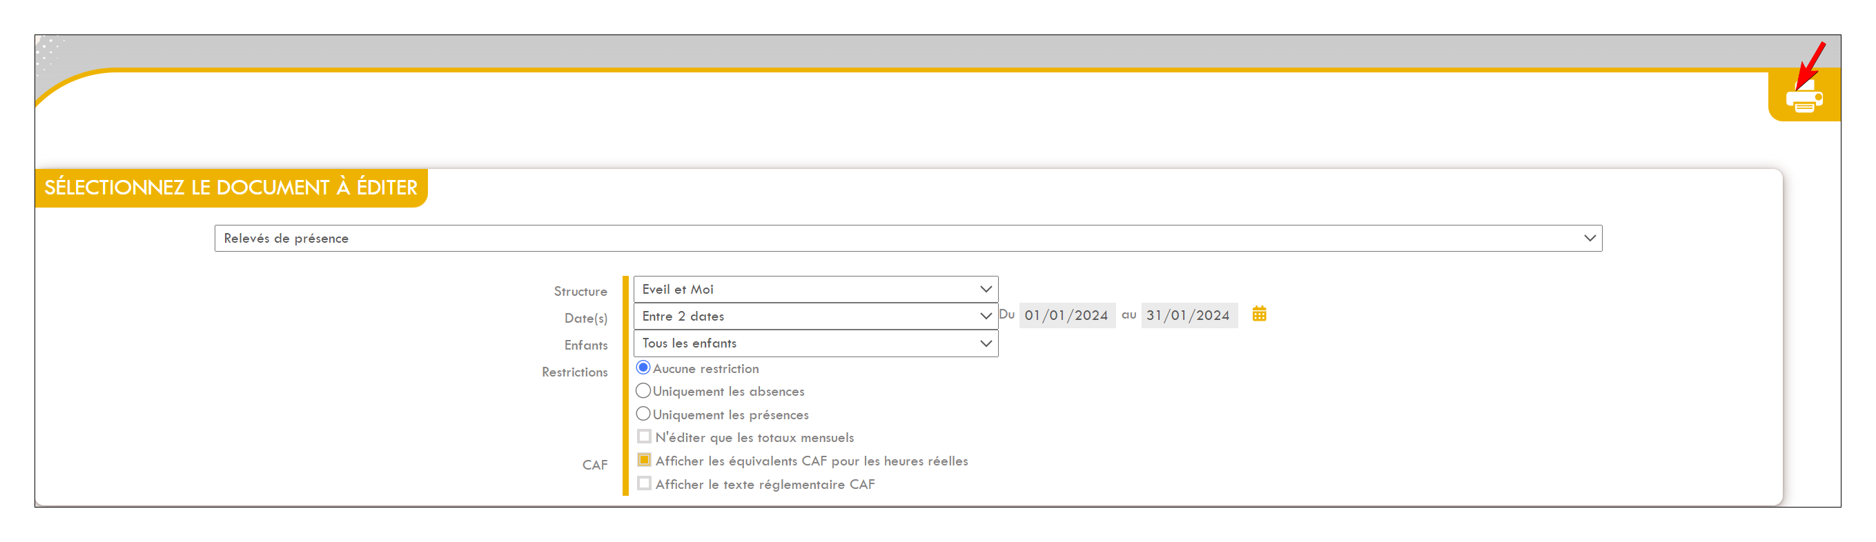Click the 'Enfants' label
The height and width of the screenshot is (542, 1876).
coord(585,345)
